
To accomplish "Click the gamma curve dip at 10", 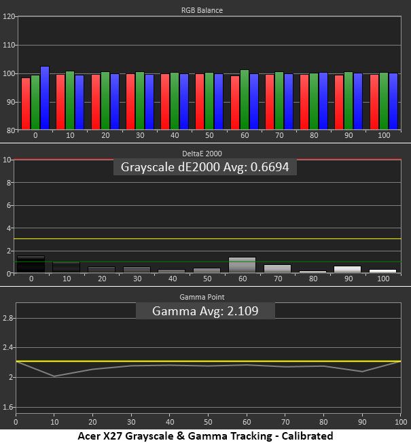I will [54, 376].
